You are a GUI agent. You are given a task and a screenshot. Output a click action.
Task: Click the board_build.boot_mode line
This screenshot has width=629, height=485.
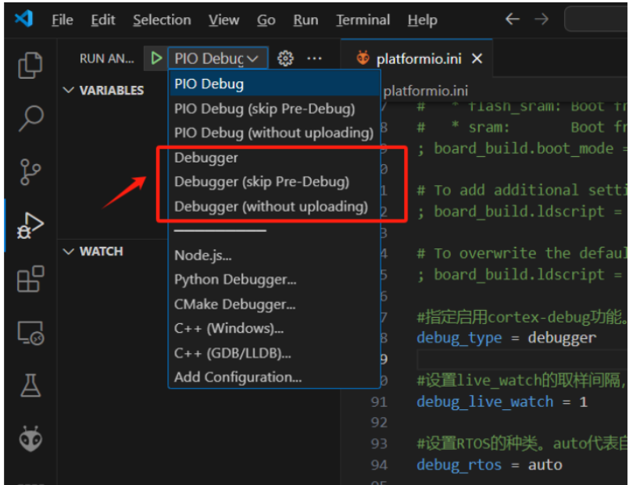tap(522, 148)
